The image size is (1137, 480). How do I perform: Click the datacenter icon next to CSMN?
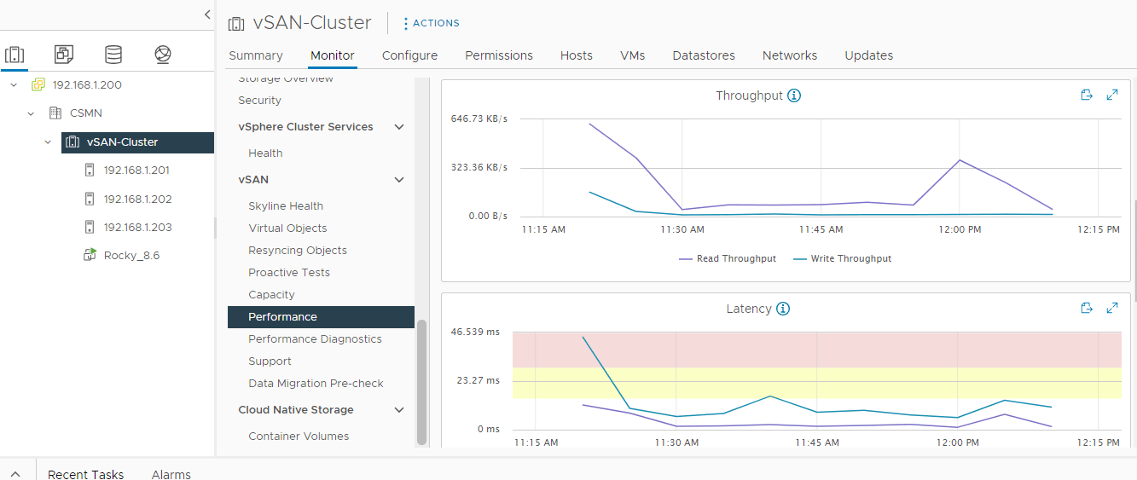point(55,113)
